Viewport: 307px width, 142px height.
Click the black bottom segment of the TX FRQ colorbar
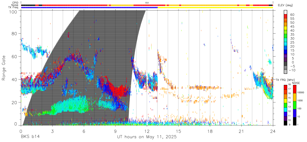(x=285, y=123)
